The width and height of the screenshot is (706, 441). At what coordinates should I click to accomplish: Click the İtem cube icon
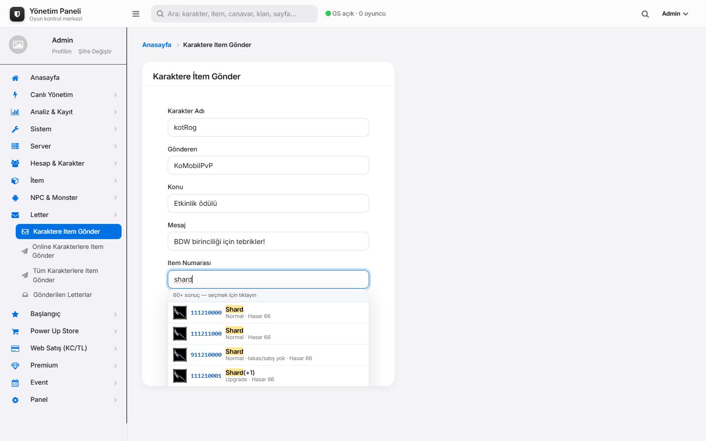pyautogui.click(x=15, y=181)
